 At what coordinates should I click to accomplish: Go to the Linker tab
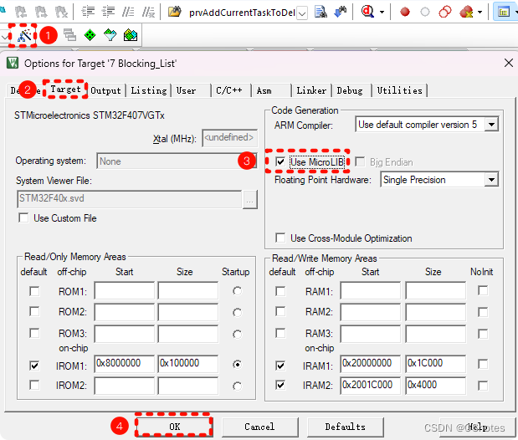311,90
